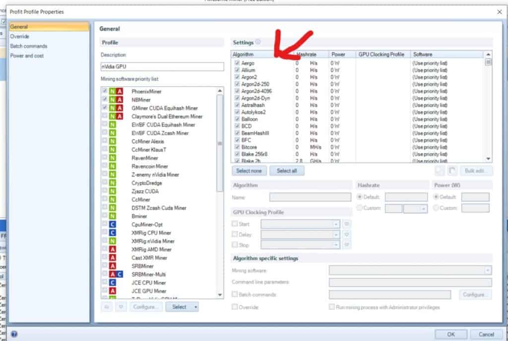Click the green N badge beside EWBF CUDA Zcash Miner
The height and width of the screenshot is (341, 508).
(113, 133)
